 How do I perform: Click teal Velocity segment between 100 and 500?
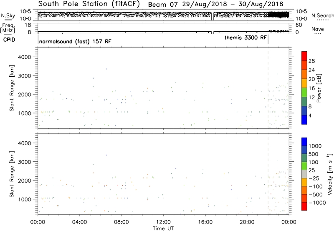[304, 158]
